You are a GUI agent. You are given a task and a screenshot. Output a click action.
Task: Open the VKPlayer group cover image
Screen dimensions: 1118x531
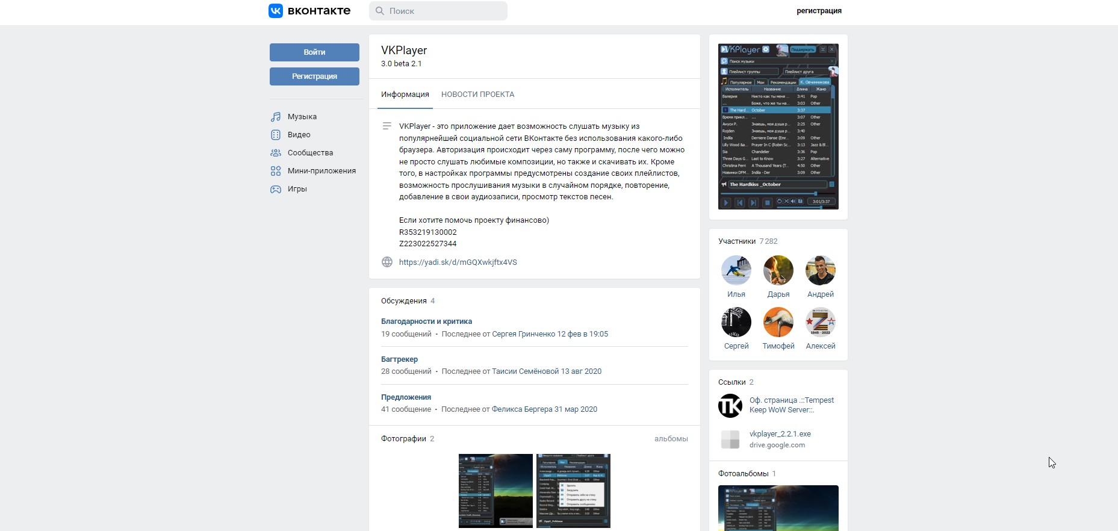[778, 126]
